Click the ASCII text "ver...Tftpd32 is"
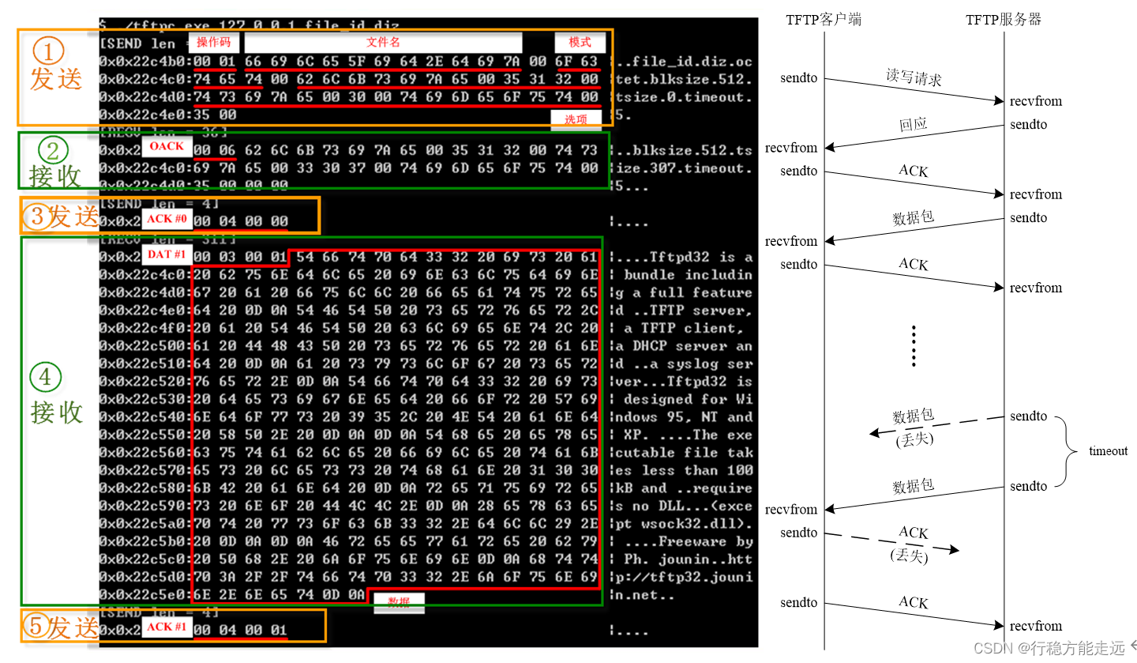 685,382
